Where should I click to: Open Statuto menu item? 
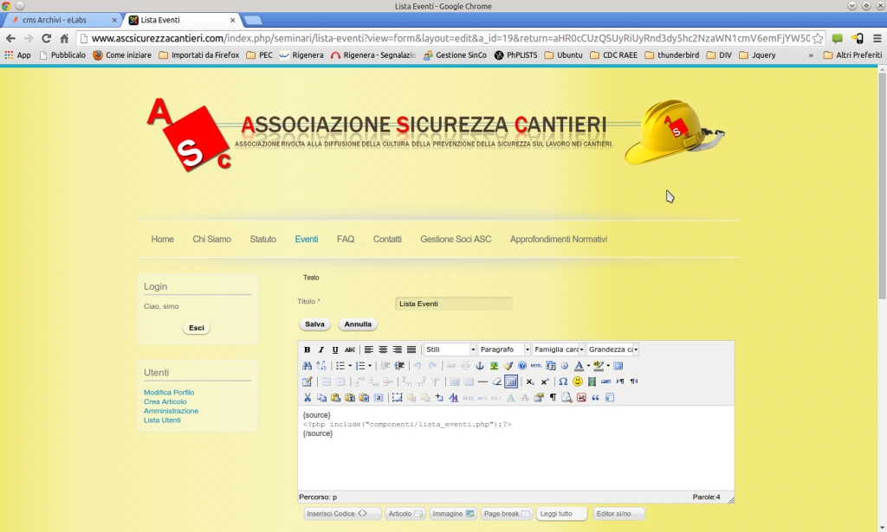coord(263,240)
